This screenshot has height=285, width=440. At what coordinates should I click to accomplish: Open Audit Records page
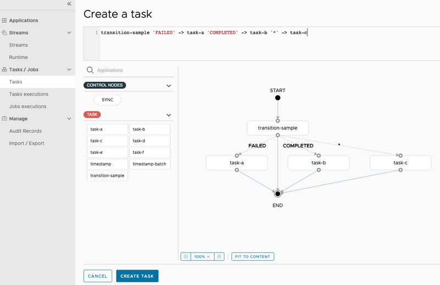point(25,131)
